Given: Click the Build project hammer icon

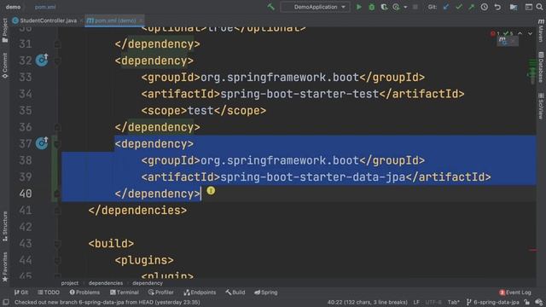Looking at the screenshot, I should (270, 7).
